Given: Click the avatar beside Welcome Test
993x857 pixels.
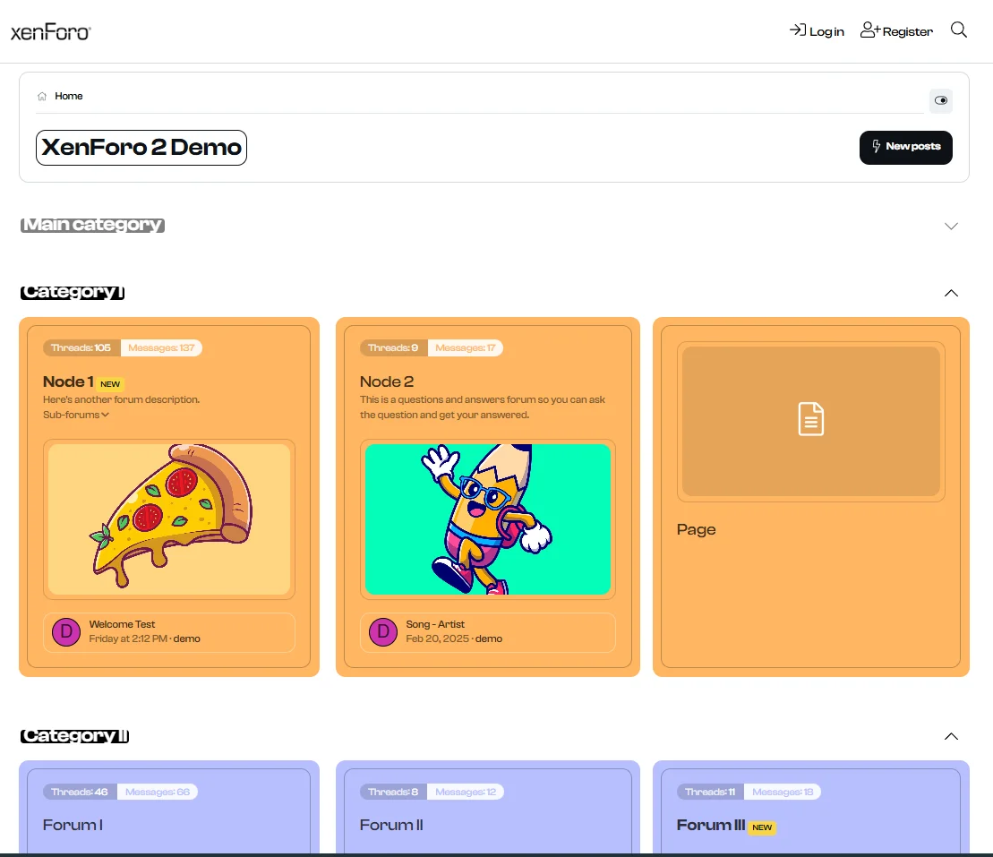Looking at the screenshot, I should point(66,632).
